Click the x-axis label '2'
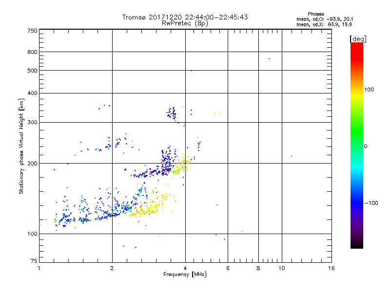 pos(112,268)
